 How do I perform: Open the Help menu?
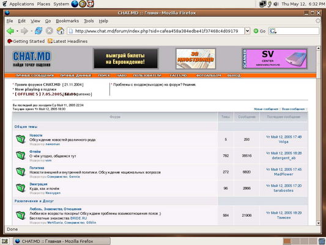(103, 21)
